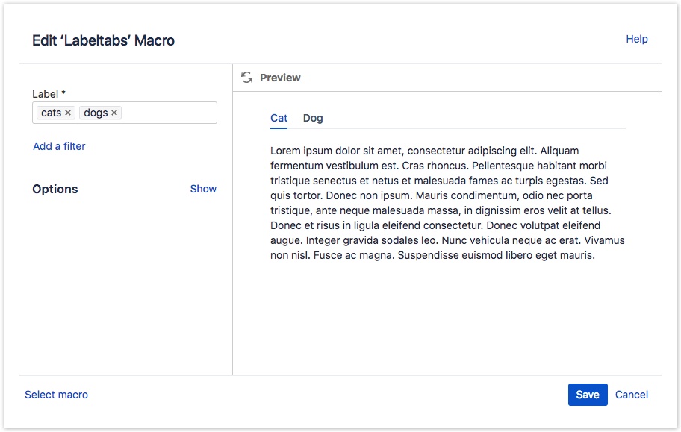This screenshot has height=432, width=681.
Task: Save the Labeltabs macro
Action: coord(588,395)
